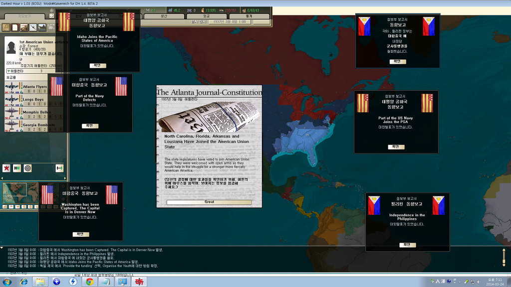The height and width of the screenshot is (287, 511).
Task: Click third map filter icon under minimap
Action: click(17, 207)
